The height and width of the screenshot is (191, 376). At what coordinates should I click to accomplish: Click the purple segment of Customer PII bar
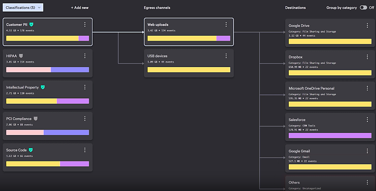[x=84, y=38]
